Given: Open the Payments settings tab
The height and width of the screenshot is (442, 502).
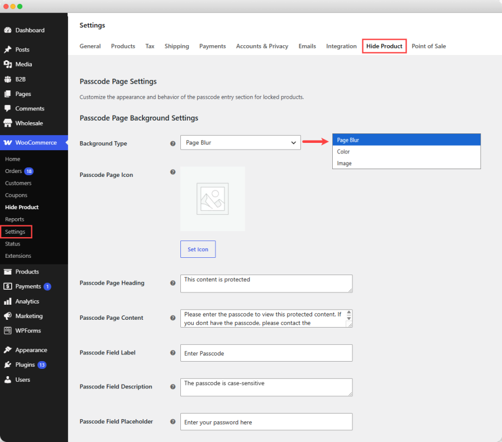Looking at the screenshot, I should click(x=213, y=46).
